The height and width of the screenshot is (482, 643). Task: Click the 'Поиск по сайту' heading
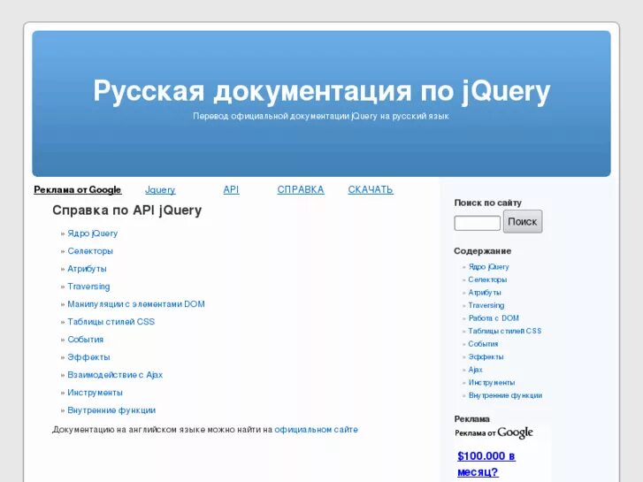click(x=488, y=203)
